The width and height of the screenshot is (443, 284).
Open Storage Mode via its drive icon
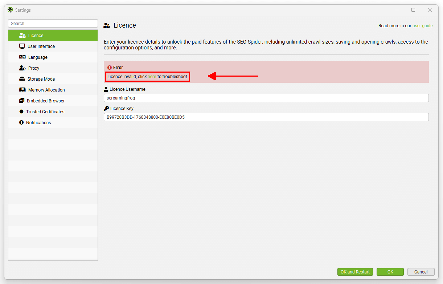tap(22, 79)
